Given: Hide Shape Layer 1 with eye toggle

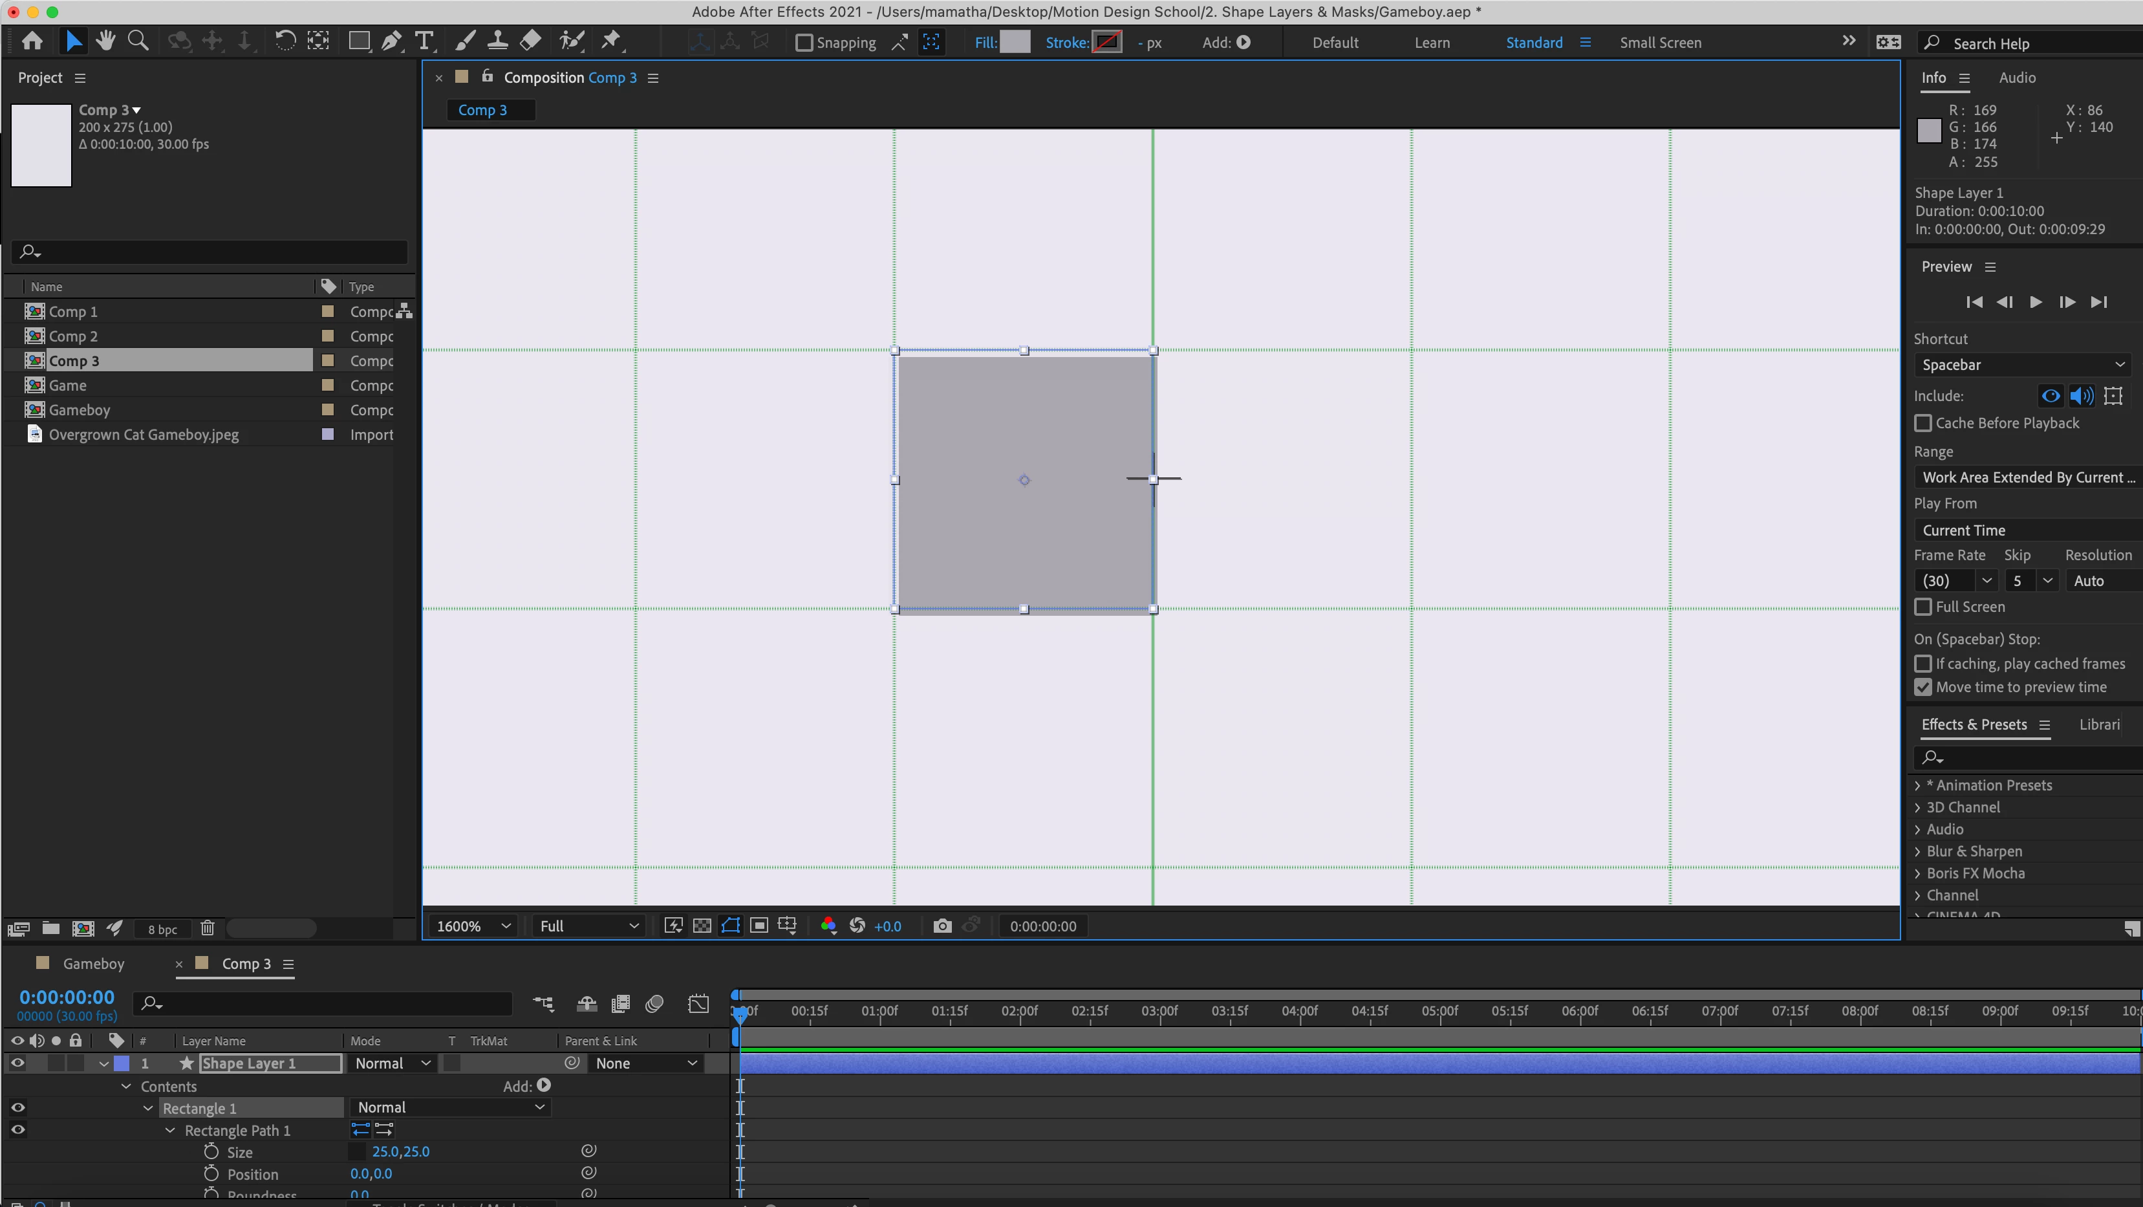Looking at the screenshot, I should coord(17,1063).
